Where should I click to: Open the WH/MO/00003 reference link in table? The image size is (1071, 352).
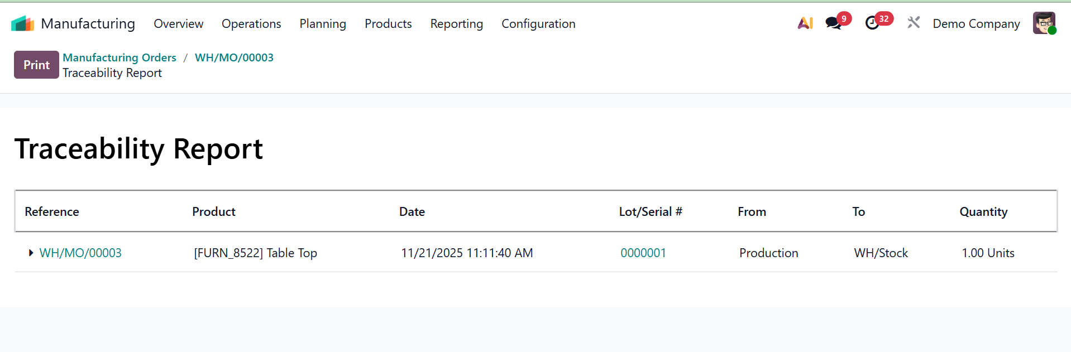80,253
